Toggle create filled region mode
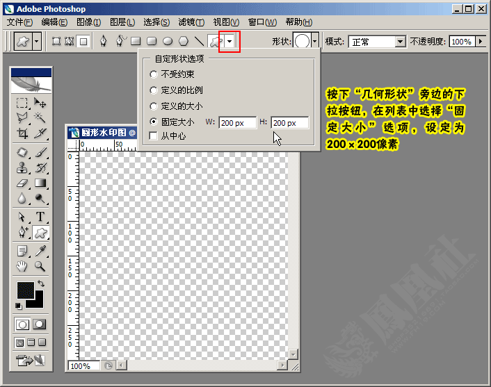 (x=83, y=41)
